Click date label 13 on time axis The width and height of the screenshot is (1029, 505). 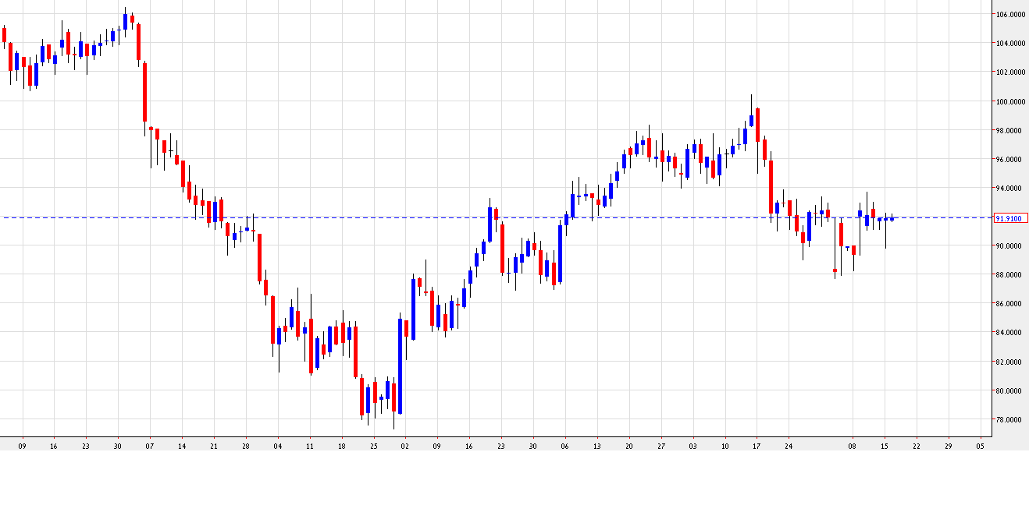(x=596, y=447)
